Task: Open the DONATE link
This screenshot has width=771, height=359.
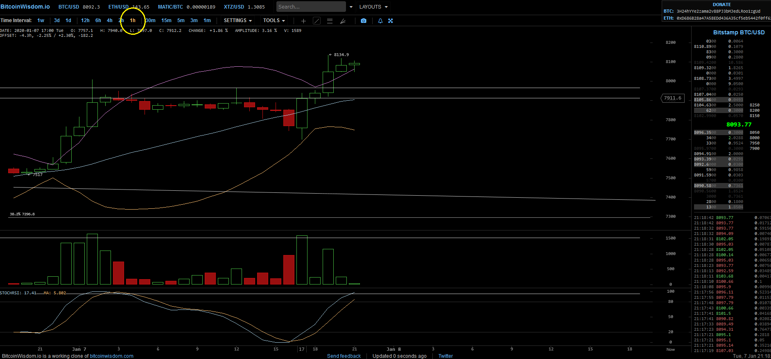Action: pyautogui.click(x=722, y=5)
